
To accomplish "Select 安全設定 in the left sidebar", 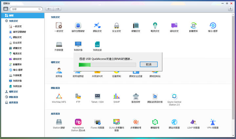I will tap(17, 43).
